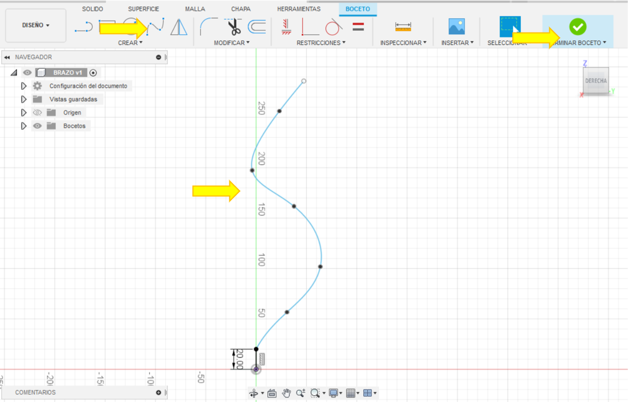Collapse the Navegador panel with double arrows
The height and width of the screenshot is (402, 629).
(x=7, y=58)
